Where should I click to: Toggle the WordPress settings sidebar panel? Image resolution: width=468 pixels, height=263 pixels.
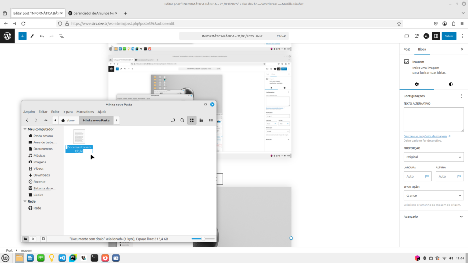[x=436, y=36]
